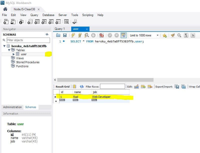Save the script to a file
Image resolution: width=200 pixels, height=153 pixels.
(65, 35)
